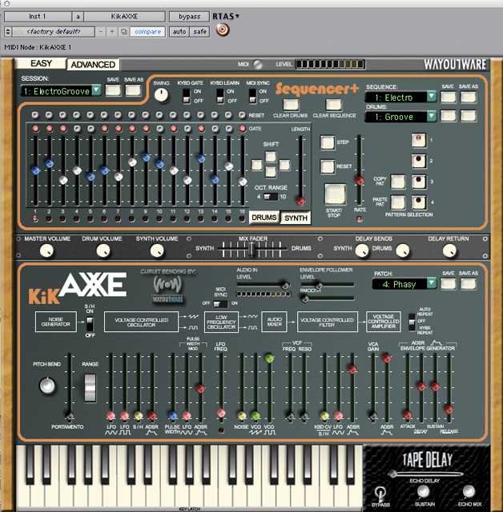Viewport: 503px width, 512px height.
Task: Open the factory default preset menu
Action: tap(50, 32)
